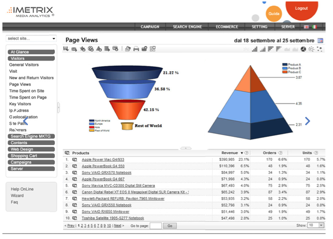Select the Italian flag language icon
This screenshot has width=333, height=239.
314,27
